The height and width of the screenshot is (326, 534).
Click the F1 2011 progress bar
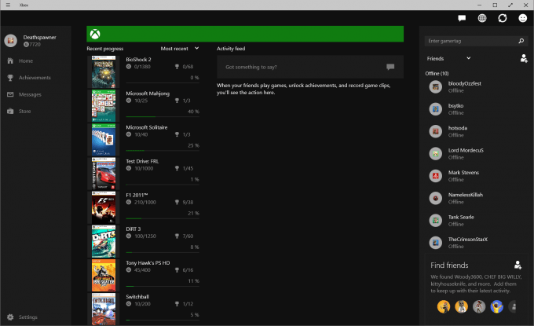(163, 218)
